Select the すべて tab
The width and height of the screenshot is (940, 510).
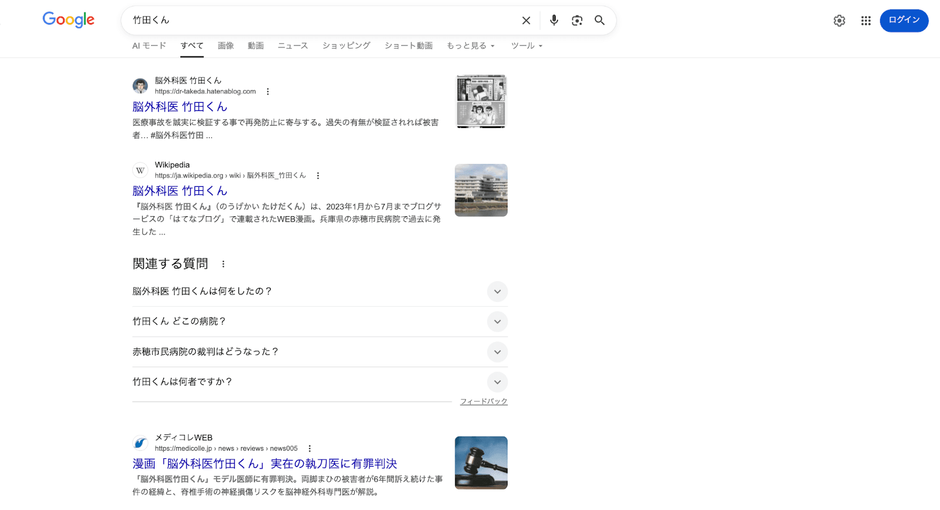tap(192, 46)
